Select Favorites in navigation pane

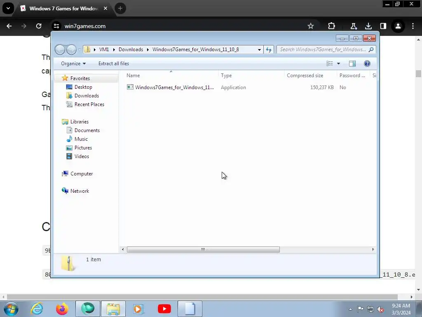click(80, 78)
